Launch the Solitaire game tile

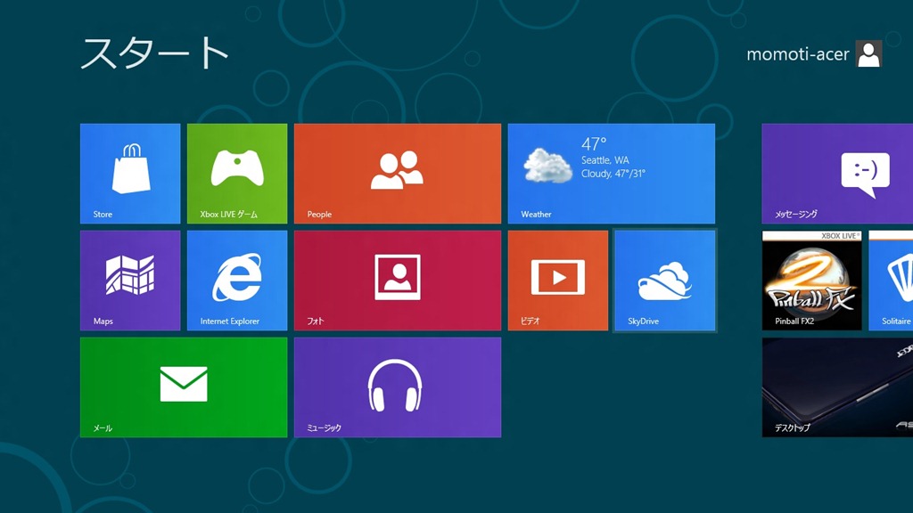[891, 281]
